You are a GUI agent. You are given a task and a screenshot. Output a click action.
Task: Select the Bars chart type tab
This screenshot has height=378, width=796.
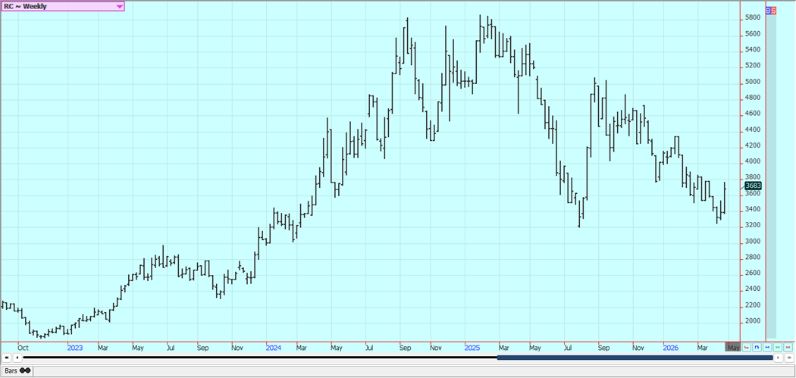click(17, 371)
